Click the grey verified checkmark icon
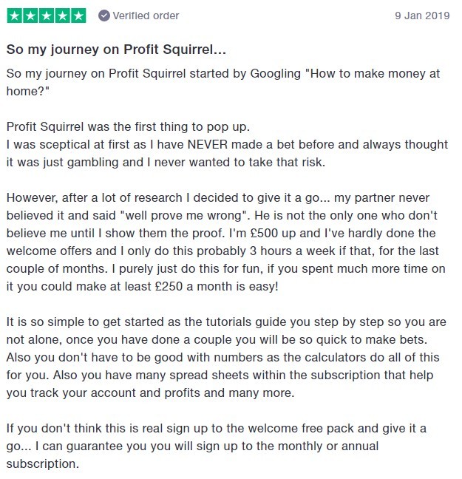The width and height of the screenshot is (462, 479). (104, 16)
